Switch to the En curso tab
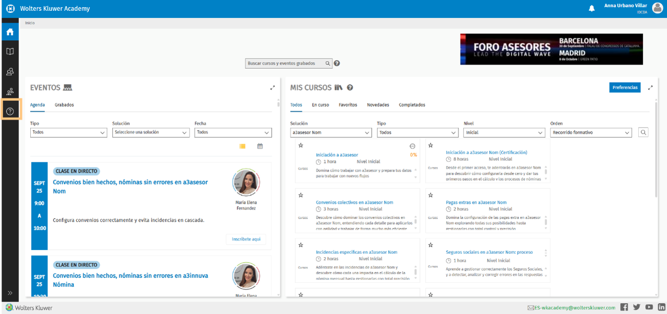667x314 pixels. click(x=320, y=104)
